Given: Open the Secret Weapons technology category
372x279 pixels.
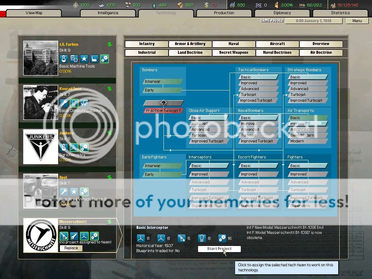Looking at the screenshot, I should tap(234, 53).
